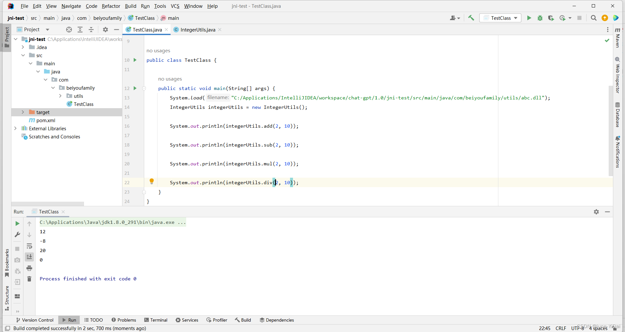The height and width of the screenshot is (332, 625).
Task: Open the Notifications side panel
Action: click(x=618, y=151)
